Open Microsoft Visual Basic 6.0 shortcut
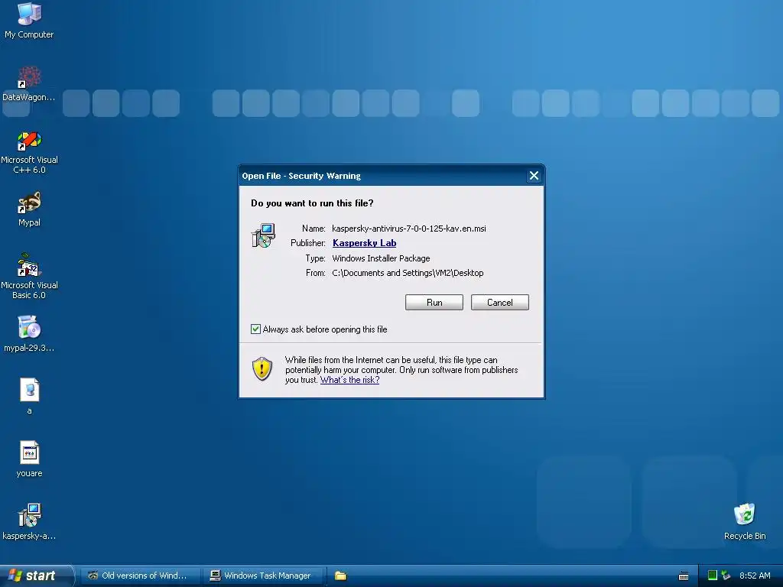The width and height of the screenshot is (783, 587). (29, 276)
